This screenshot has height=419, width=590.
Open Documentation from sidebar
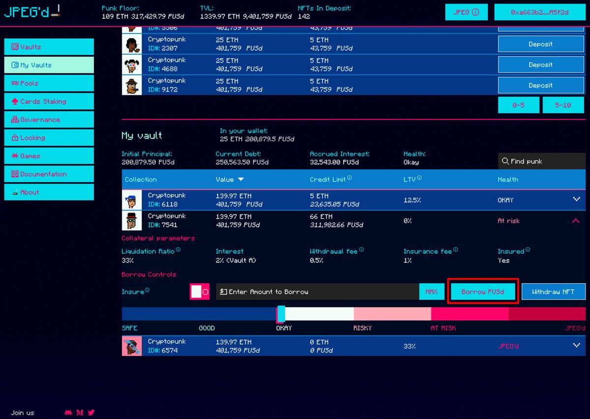click(x=49, y=174)
